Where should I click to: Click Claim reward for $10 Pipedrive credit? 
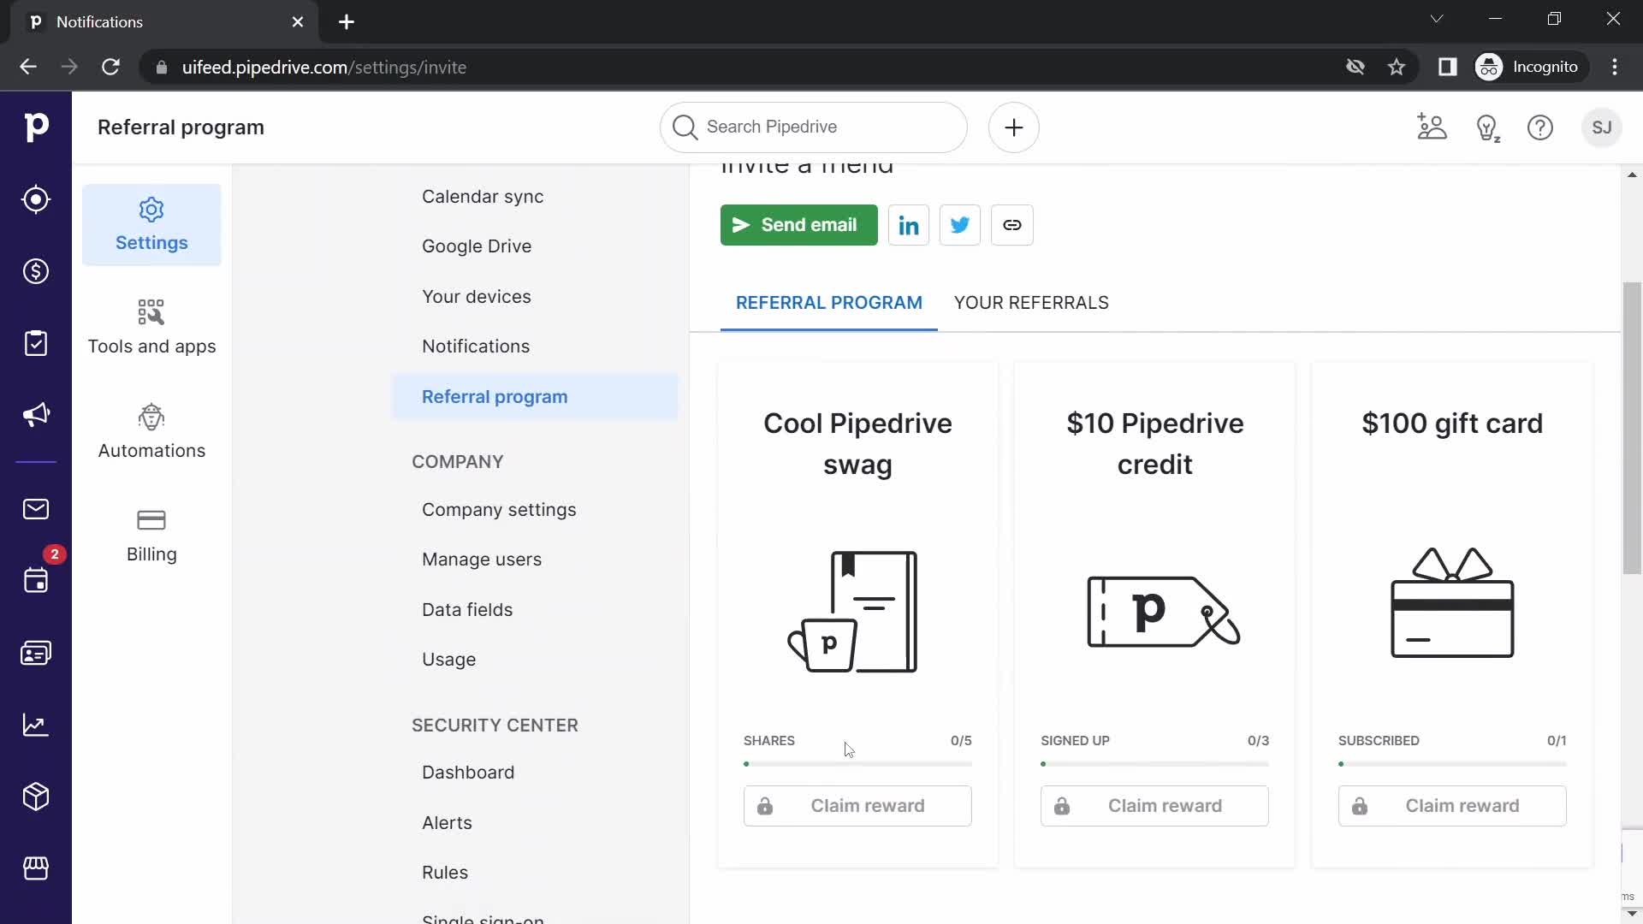tap(1154, 806)
